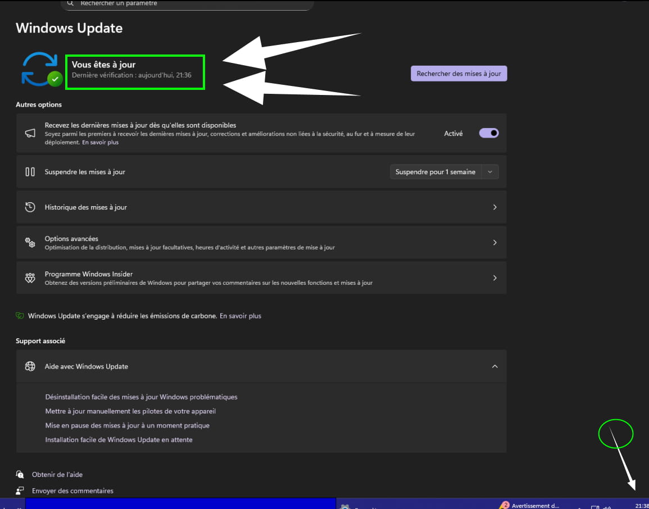Image resolution: width=649 pixels, height=509 pixels.
Task: Open Mise en pause des mises à jour link
Action: [x=128, y=425]
